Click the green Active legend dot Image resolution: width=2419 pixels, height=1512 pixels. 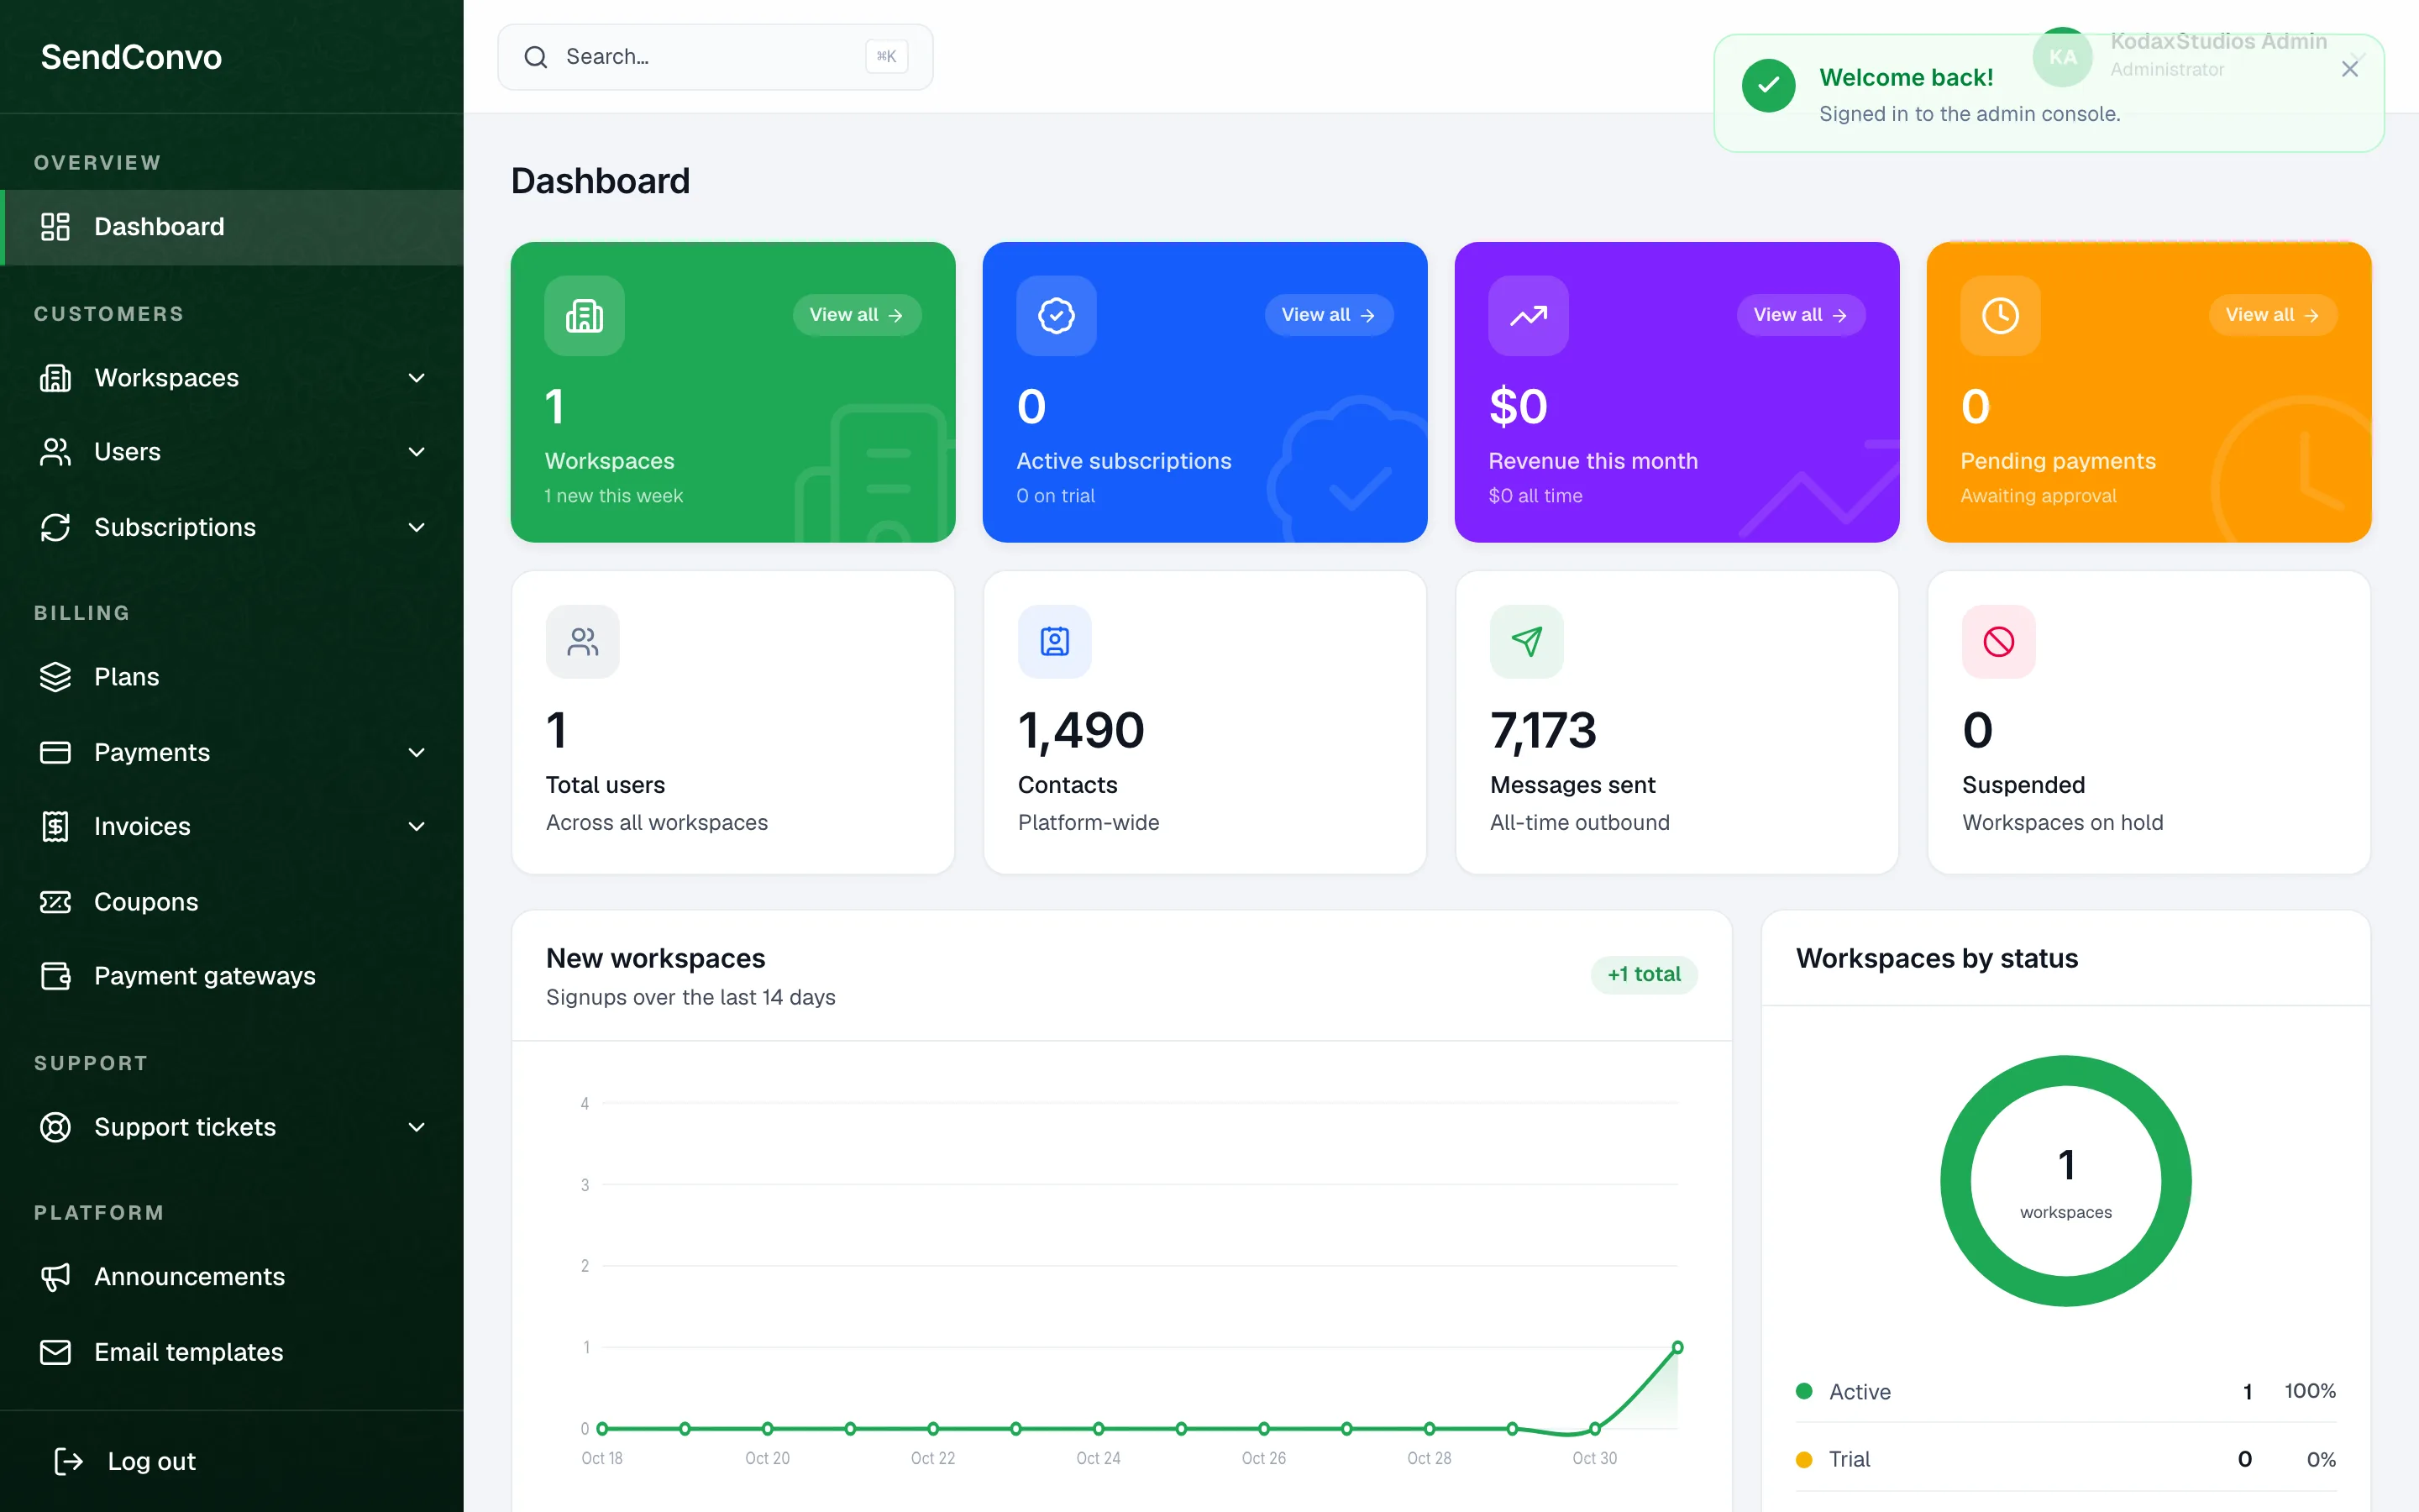1804,1391
